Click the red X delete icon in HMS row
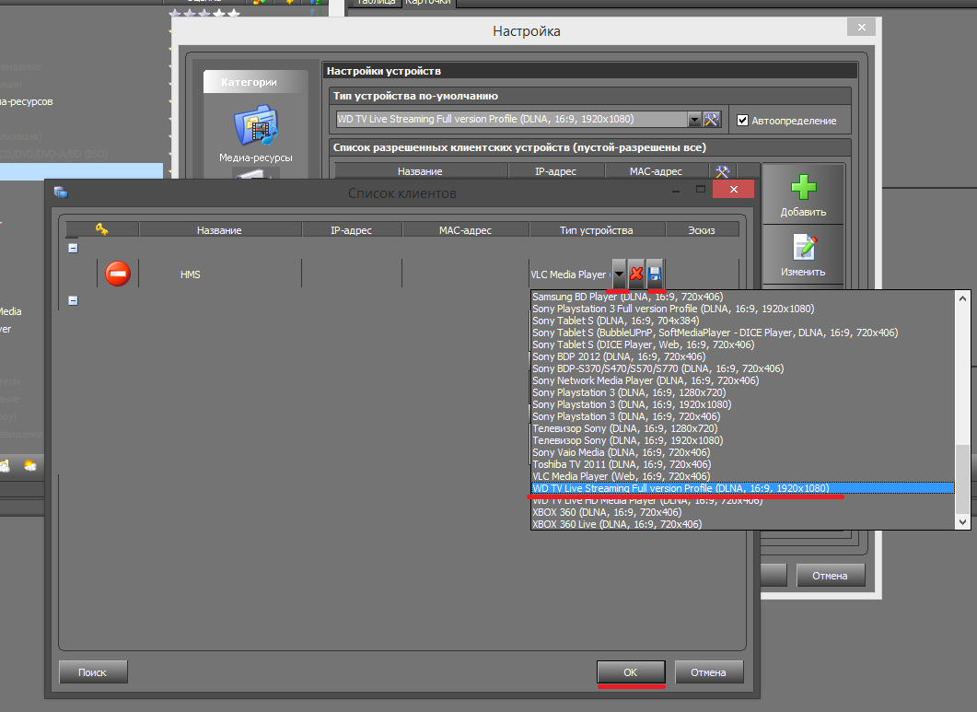The width and height of the screenshot is (977, 712). coord(636,274)
